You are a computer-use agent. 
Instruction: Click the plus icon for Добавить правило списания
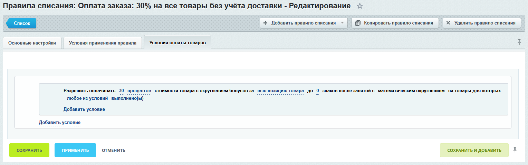(x=265, y=23)
